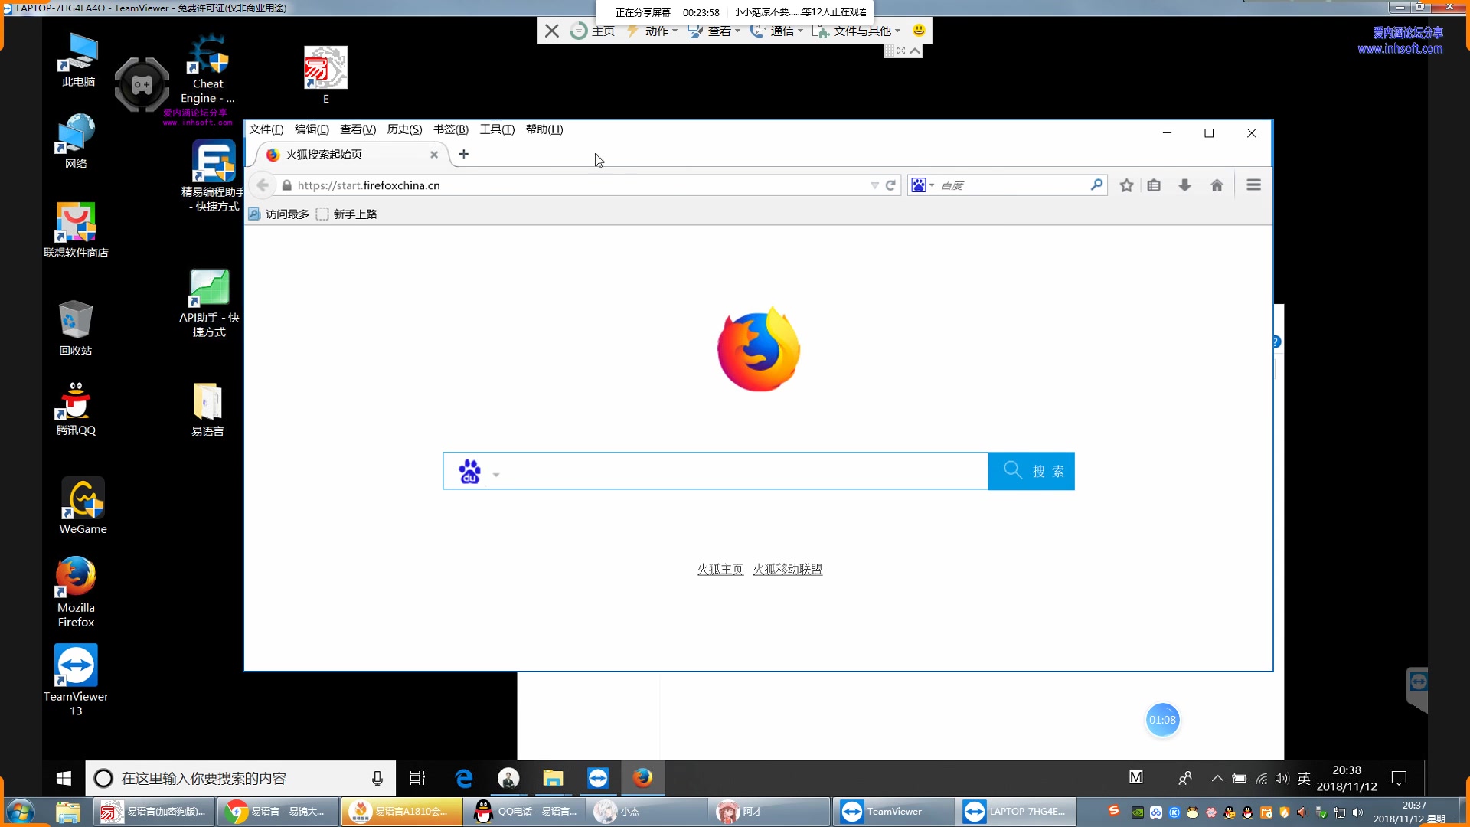This screenshot has width=1470, height=827.
Task: Open Cheat Engine desktop shortcut
Action: 207,69
